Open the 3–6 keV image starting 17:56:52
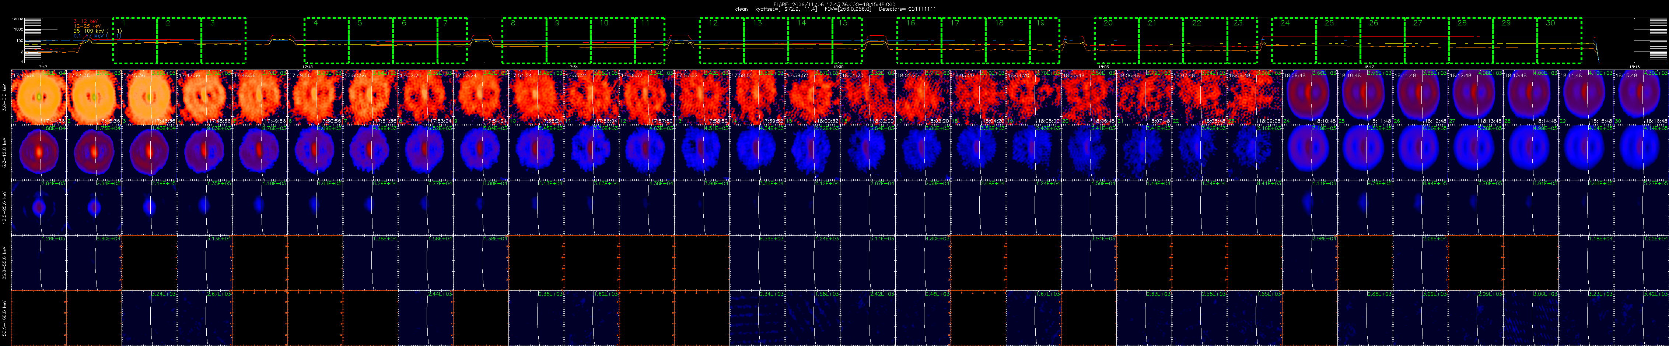Viewport: 1669px width, 346px height. point(646,97)
